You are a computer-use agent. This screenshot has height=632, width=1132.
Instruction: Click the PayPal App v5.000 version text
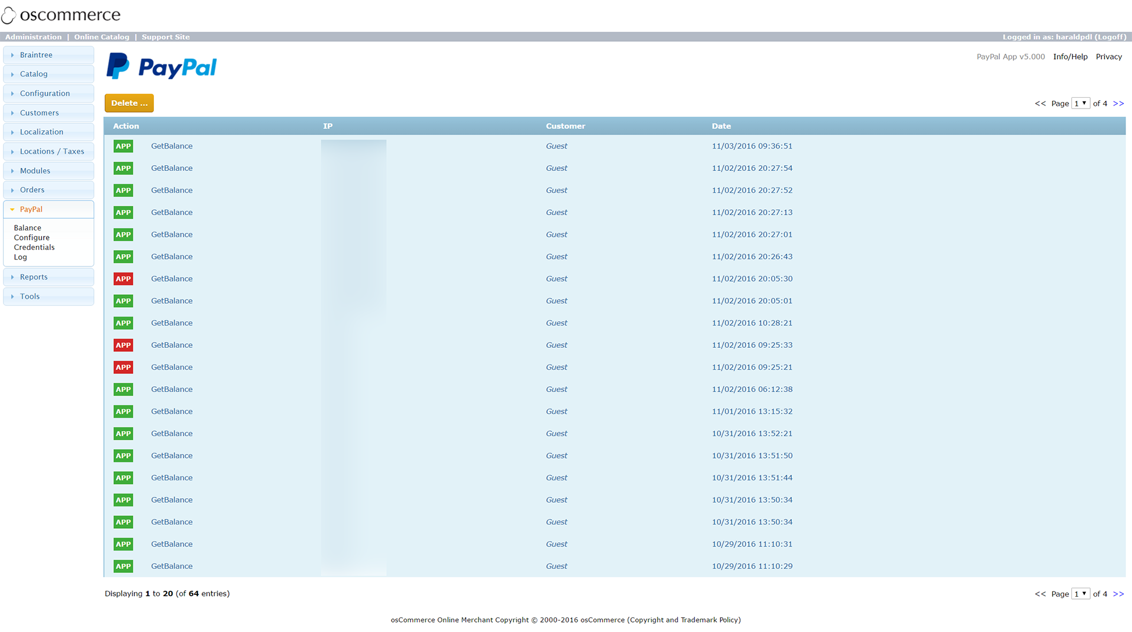click(1011, 57)
